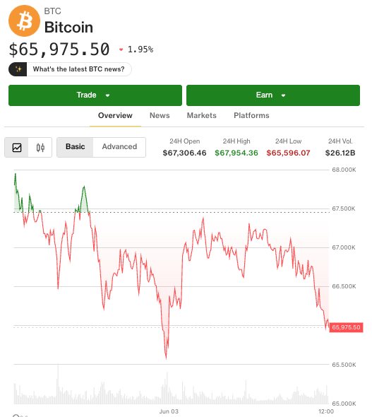Viewport: 372px width, 417px height.
Task: Click the 67.500K axis label
Action: click(344, 208)
